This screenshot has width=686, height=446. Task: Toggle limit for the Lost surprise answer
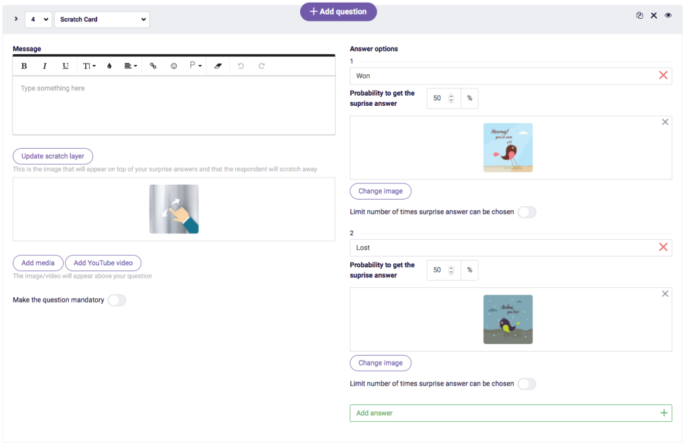pos(527,384)
